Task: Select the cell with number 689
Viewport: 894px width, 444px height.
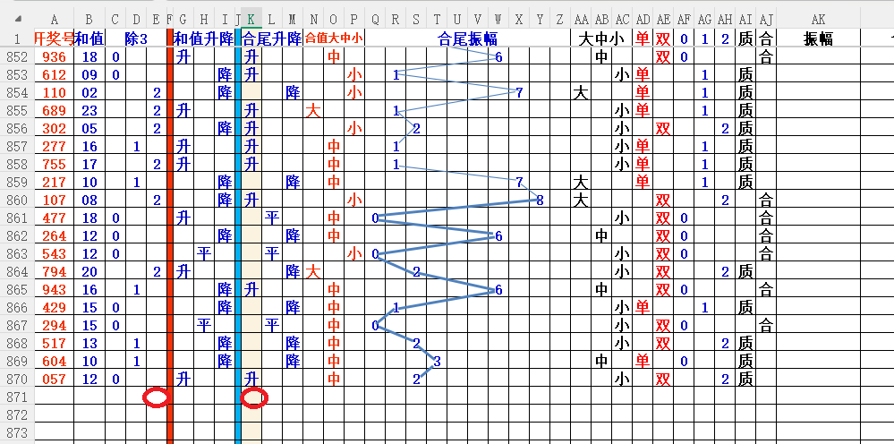Action: point(55,111)
